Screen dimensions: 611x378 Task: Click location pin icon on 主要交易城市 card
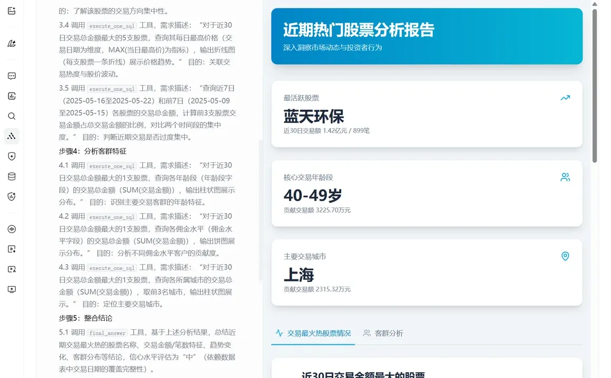(565, 256)
